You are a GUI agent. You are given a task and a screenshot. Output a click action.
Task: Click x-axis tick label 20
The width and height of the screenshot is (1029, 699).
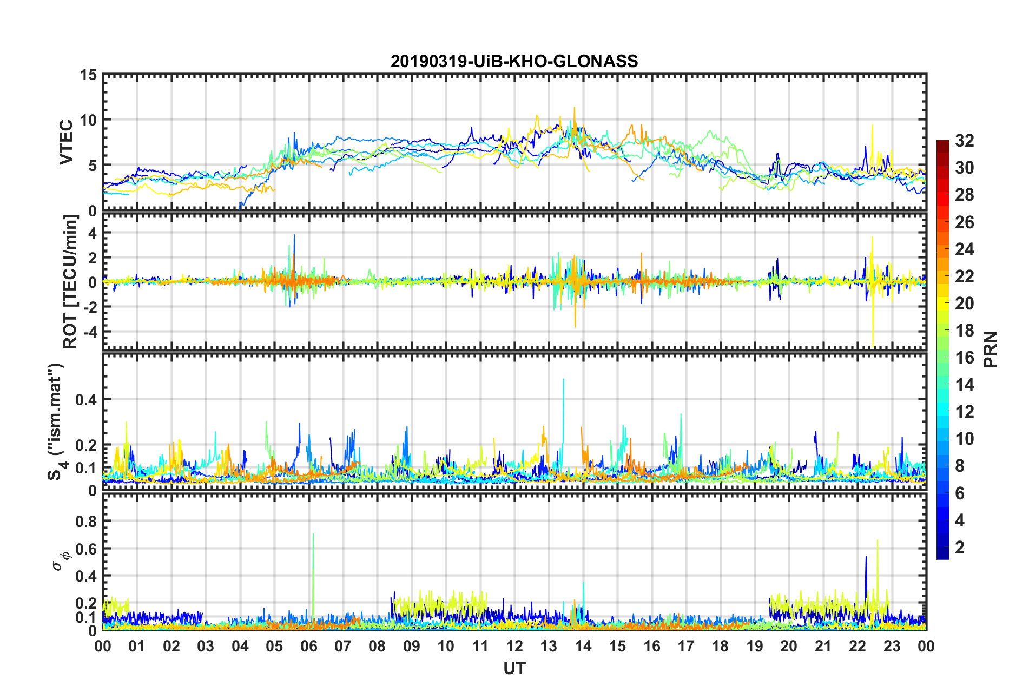[x=789, y=646]
